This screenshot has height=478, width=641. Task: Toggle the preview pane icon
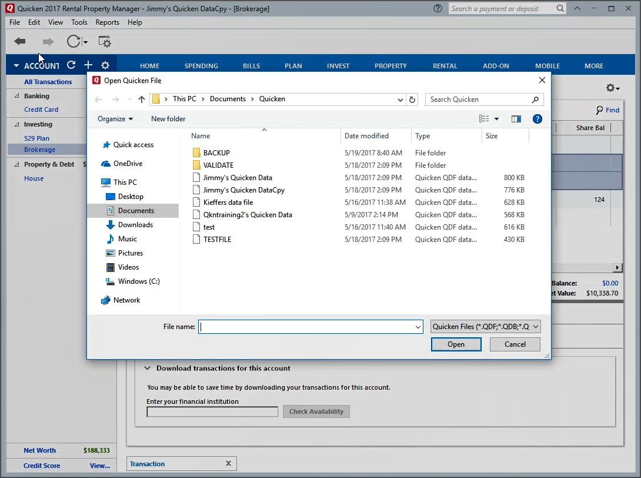coord(516,119)
